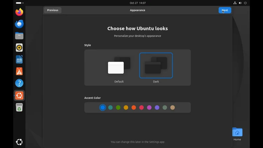Choose the pink magenta accent color

[x=149, y=107]
